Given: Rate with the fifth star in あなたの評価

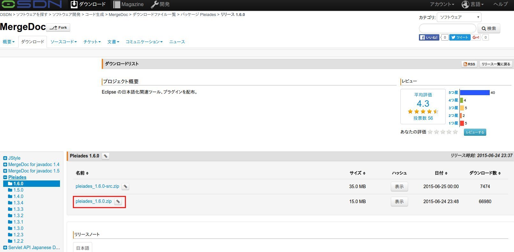Looking at the screenshot, I should click(455, 132).
